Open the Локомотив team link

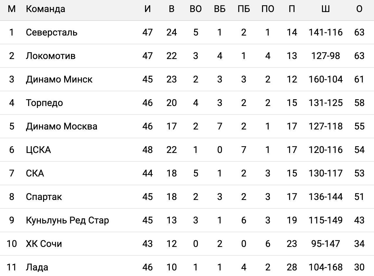(x=50, y=56)
